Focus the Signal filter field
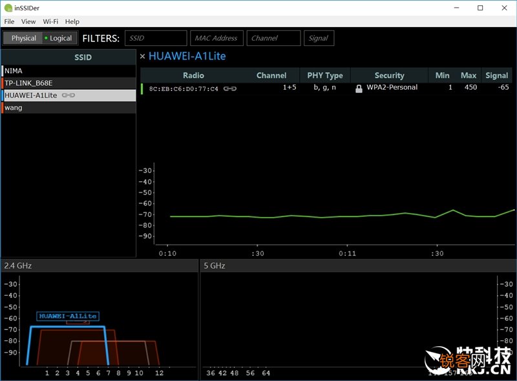517x381 pixels. click(x=319, y=38)
